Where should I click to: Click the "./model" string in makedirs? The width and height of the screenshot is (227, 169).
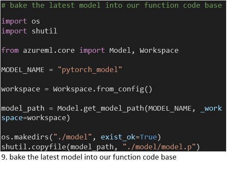[x=73, y=137]
